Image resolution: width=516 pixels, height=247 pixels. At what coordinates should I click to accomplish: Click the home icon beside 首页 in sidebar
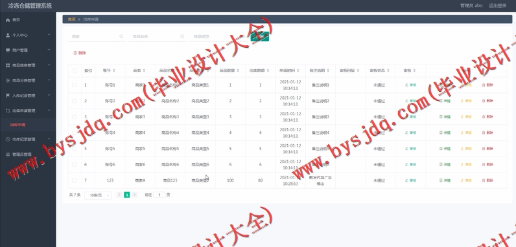pyautogui.click(x=8, y=20)
